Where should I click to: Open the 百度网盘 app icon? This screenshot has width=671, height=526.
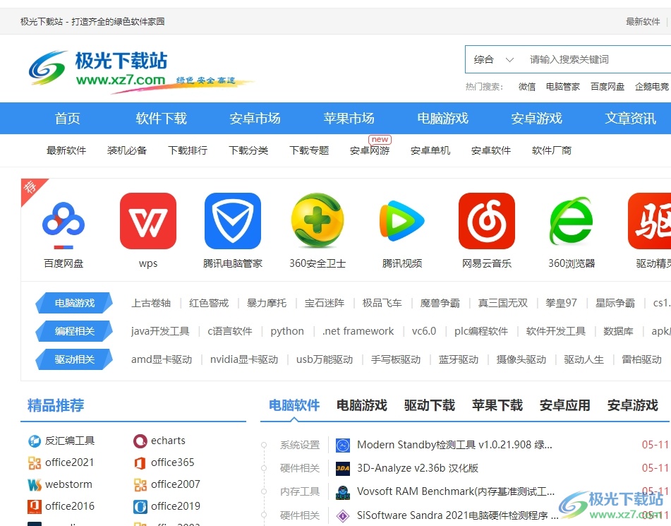[x=64, y=224]
